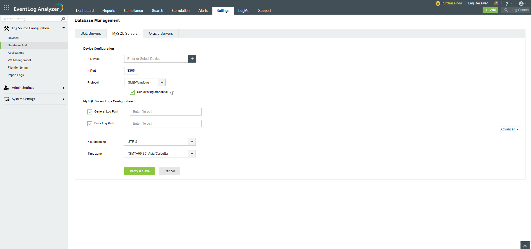Uncheck the Error Log Path checkbox
Viewport: 531px width, 249px height.
pos(90,124)
